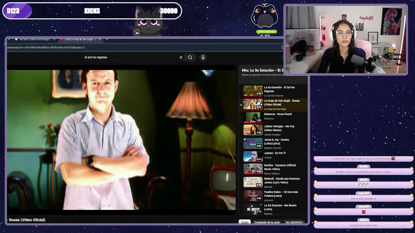Image resolution: width=415 pixels, height=233 pixels.
Task: Open El Sol No Regresa thumbnail
Action: (253, 91)
